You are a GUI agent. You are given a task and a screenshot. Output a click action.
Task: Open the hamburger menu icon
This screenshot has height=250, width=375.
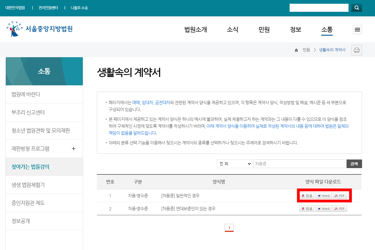[357, 29]
